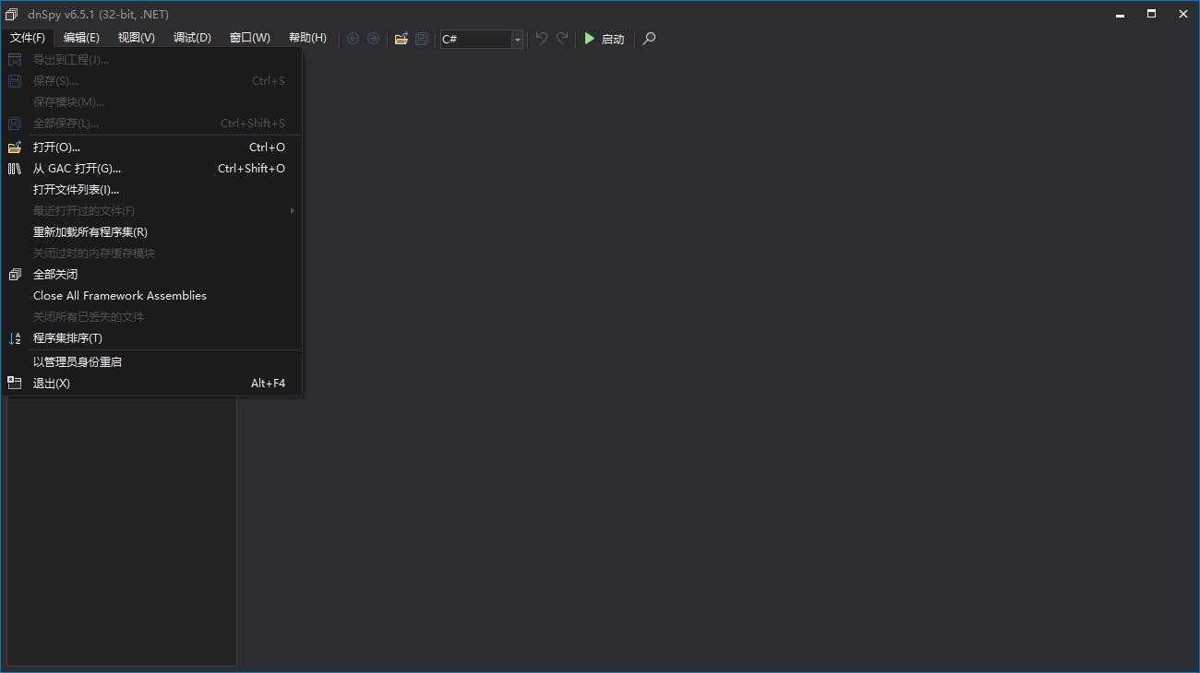This screenshot has width=1200, height=673.
Task: Click the redo toolbar icon
Action: [562, 39]
